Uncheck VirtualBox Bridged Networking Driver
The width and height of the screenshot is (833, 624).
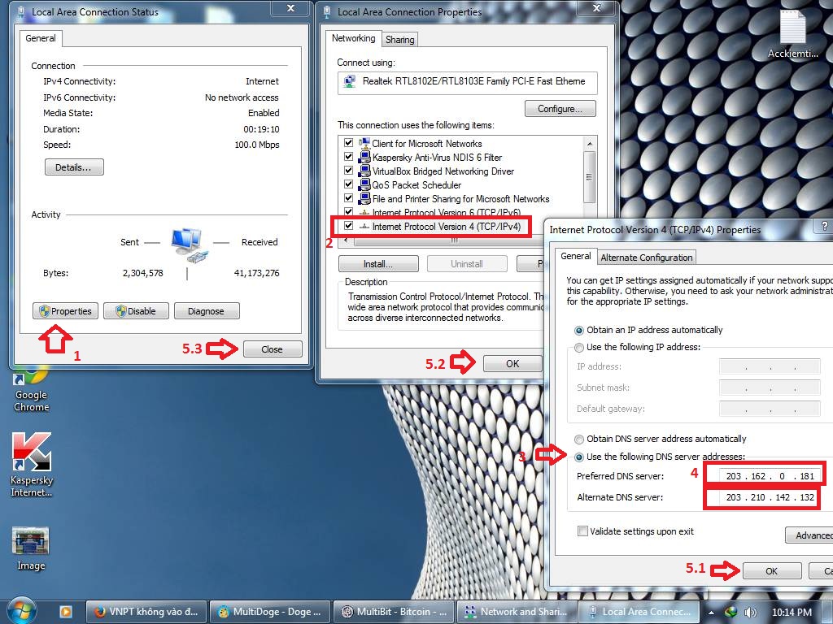click(348, 171)
